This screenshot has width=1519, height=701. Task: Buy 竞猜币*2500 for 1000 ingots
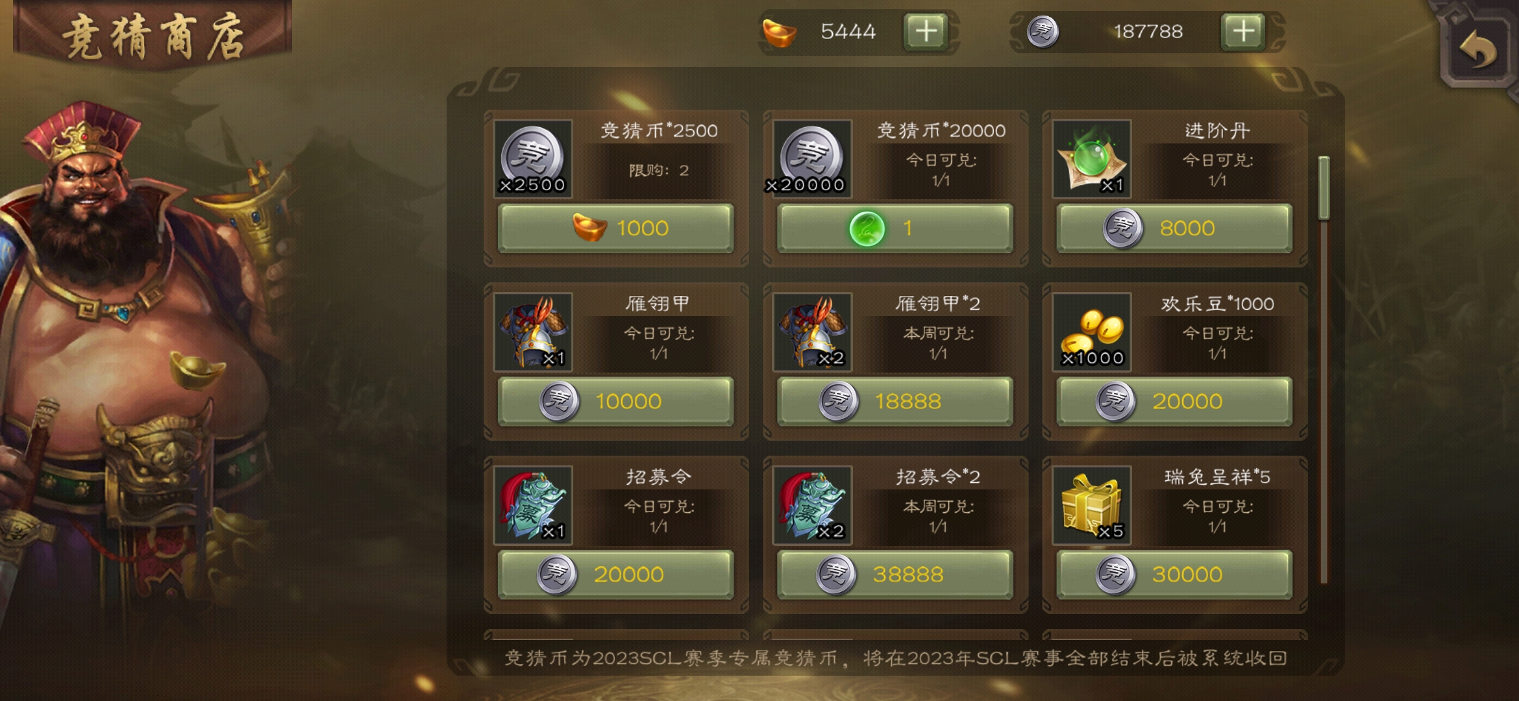615,228
